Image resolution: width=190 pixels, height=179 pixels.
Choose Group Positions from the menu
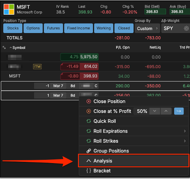click(x=134, y=150)
